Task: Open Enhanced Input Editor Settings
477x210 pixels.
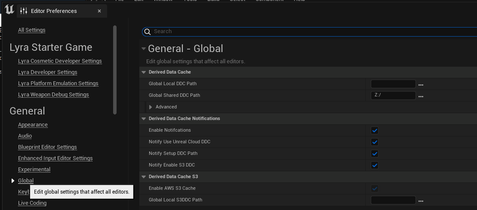Action: click(x=55, y=158)
